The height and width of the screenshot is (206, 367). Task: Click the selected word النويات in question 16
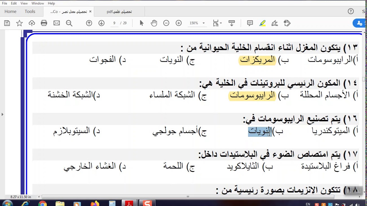click(x=260, y=132)
